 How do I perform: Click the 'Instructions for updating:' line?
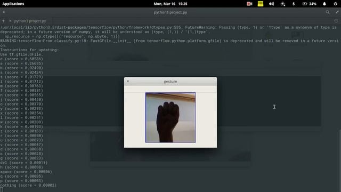coord(29,50)
